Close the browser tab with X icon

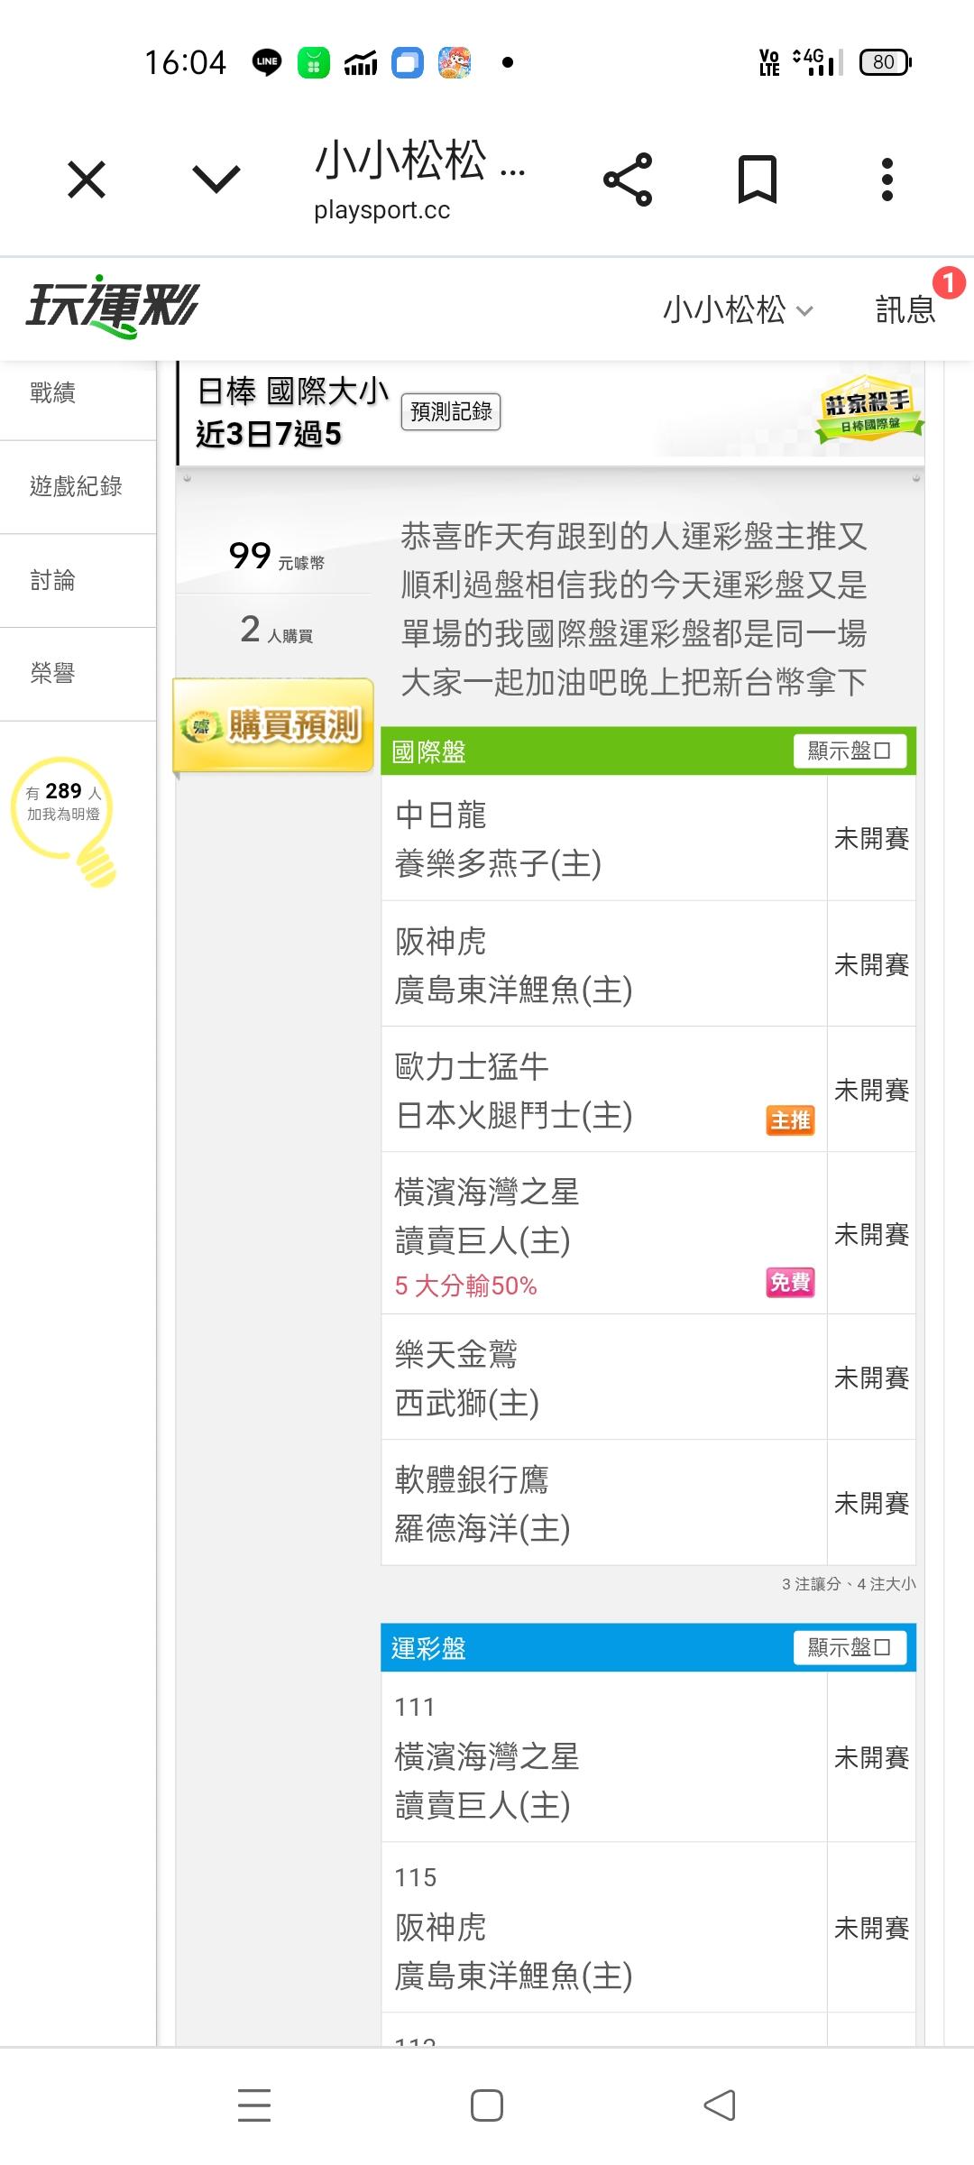coord(87,180)
